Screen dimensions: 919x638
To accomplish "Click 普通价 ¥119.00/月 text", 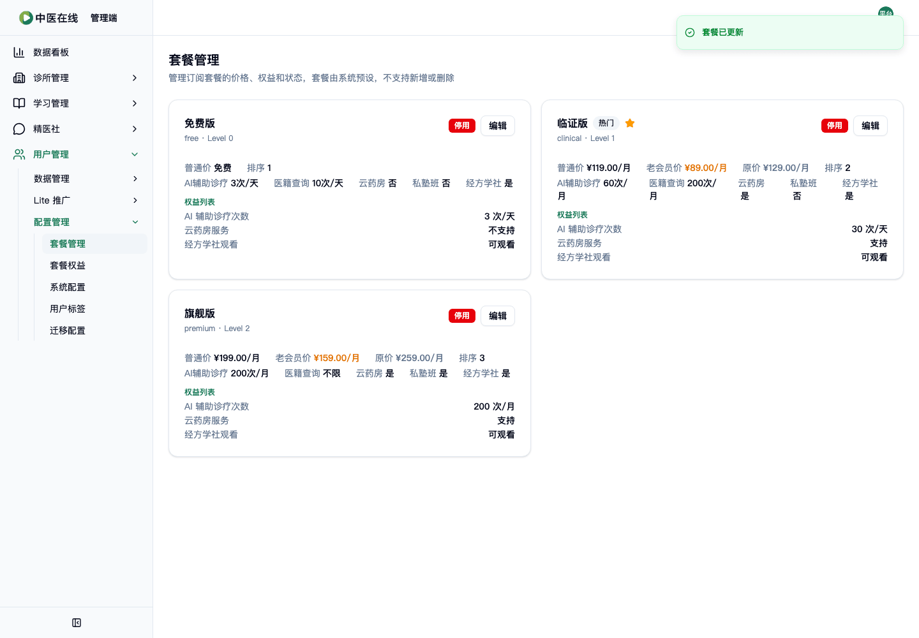I will (594, 168).
